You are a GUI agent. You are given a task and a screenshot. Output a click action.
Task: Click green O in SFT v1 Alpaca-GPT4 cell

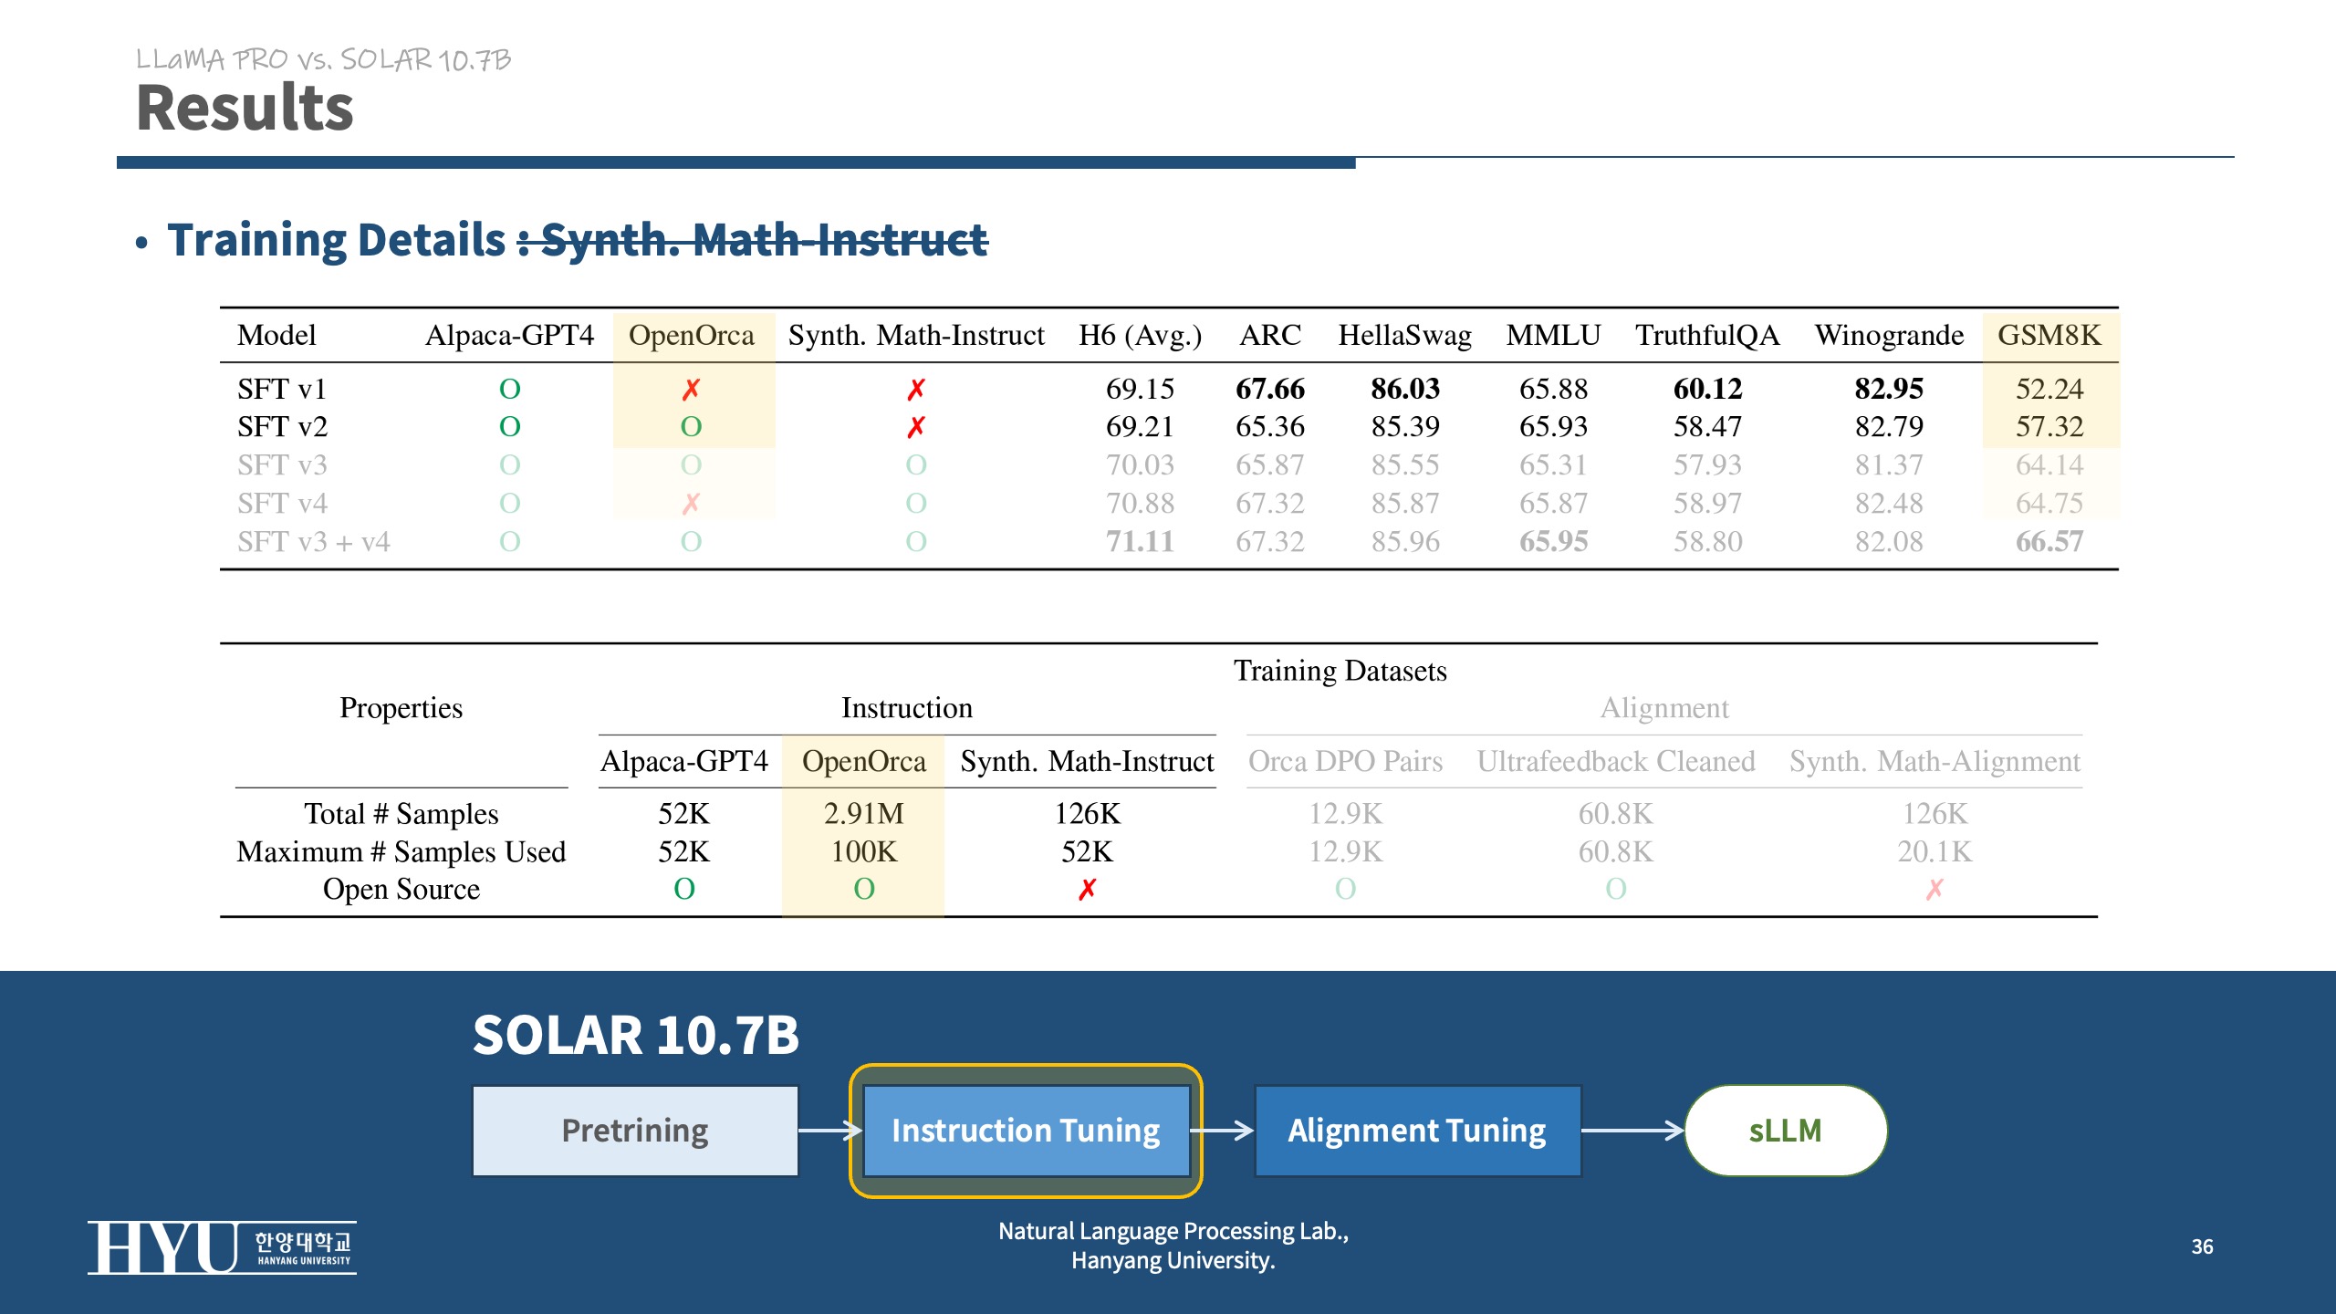[x=509, y=390]
